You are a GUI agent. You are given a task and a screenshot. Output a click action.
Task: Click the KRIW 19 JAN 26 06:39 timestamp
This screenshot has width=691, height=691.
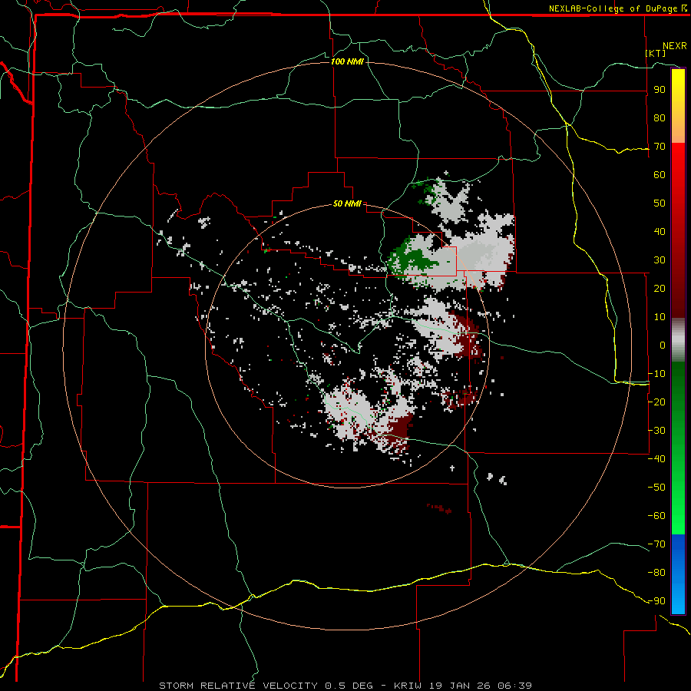pyautogui.click(x=463, y=686)
